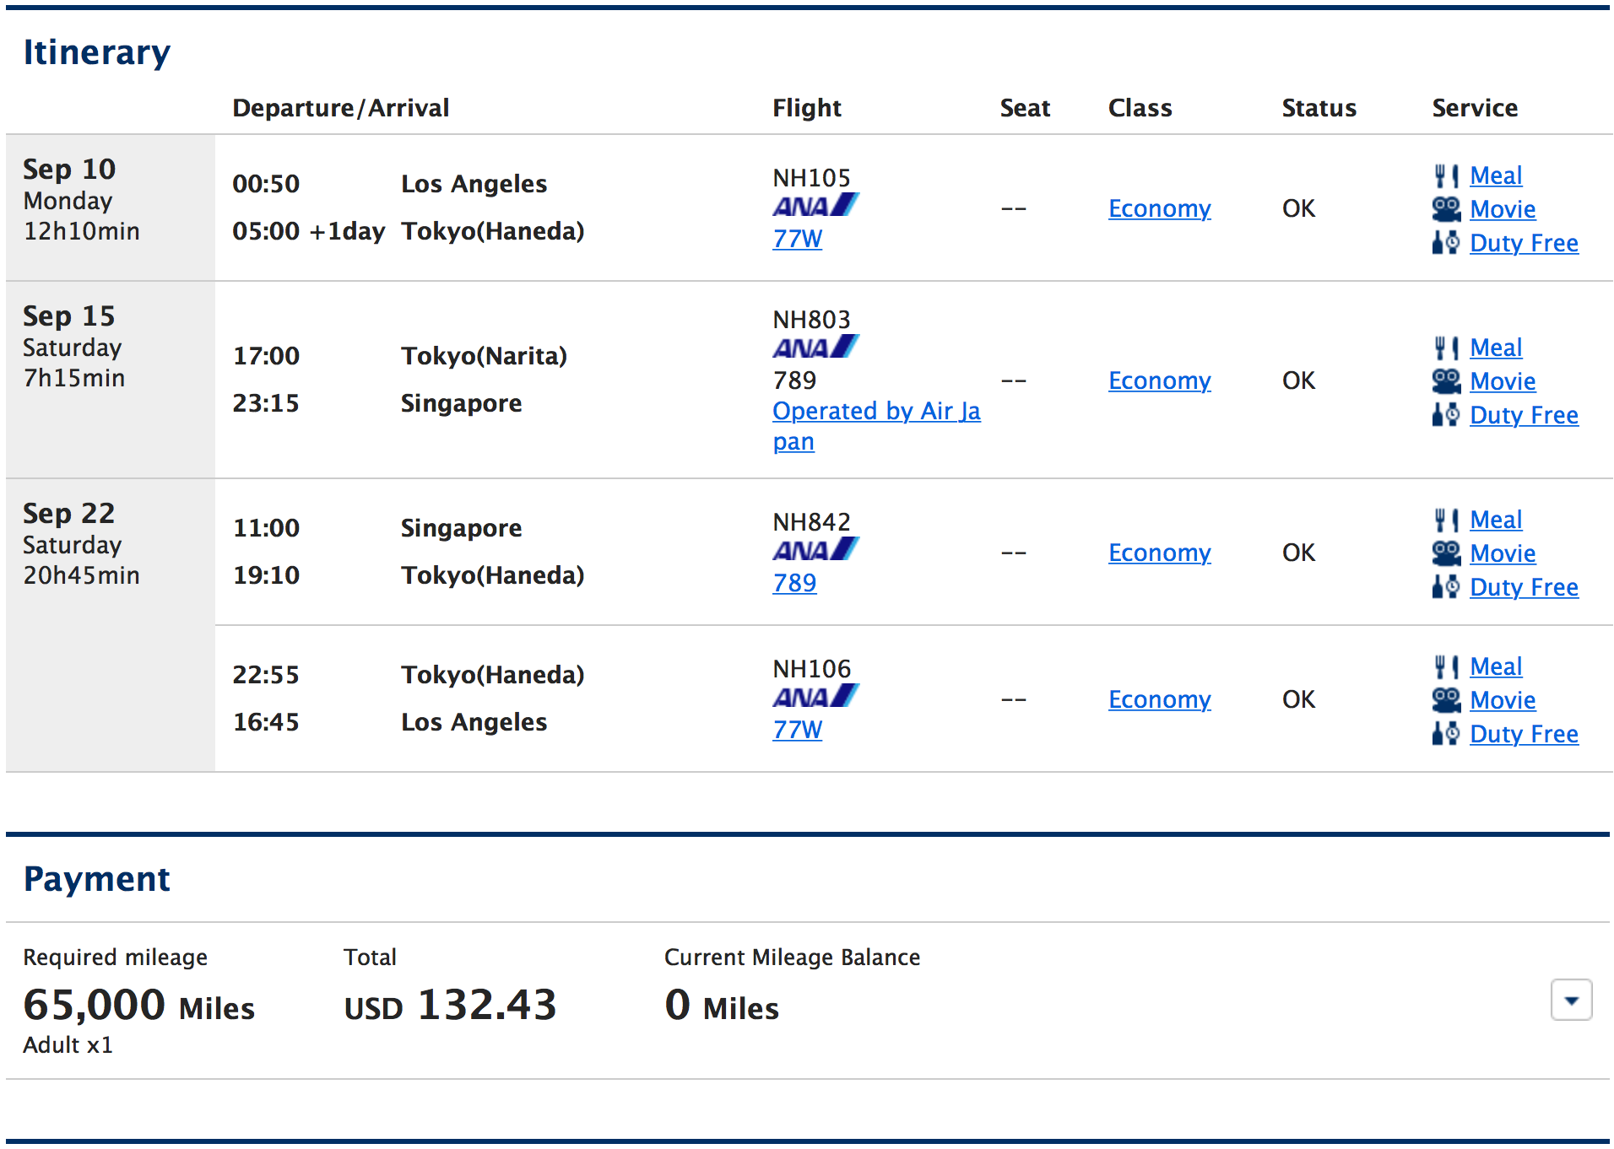Viewport: 1614px width, 1149px height.
Task: Click the meal fork-and-knife icon for NH105
Action: (x=1446, y=175)
